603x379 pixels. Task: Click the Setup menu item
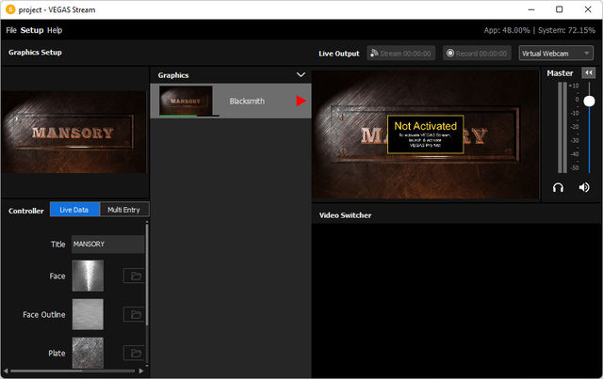coord(32,30)
